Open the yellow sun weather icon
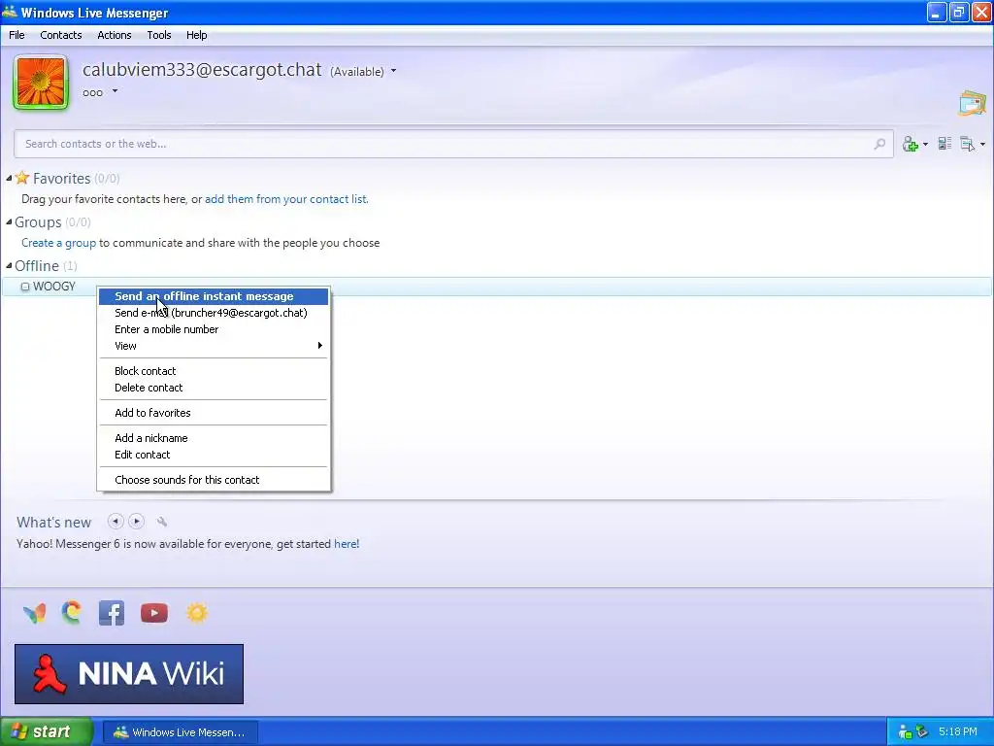Viewport: 994px width, 746px height. (x=196, y=613)
